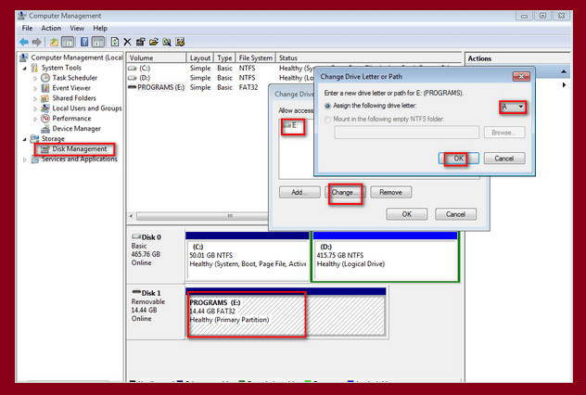Expand the Event Viewer node
Screen dimensions: 586x395
pos(35,88)
